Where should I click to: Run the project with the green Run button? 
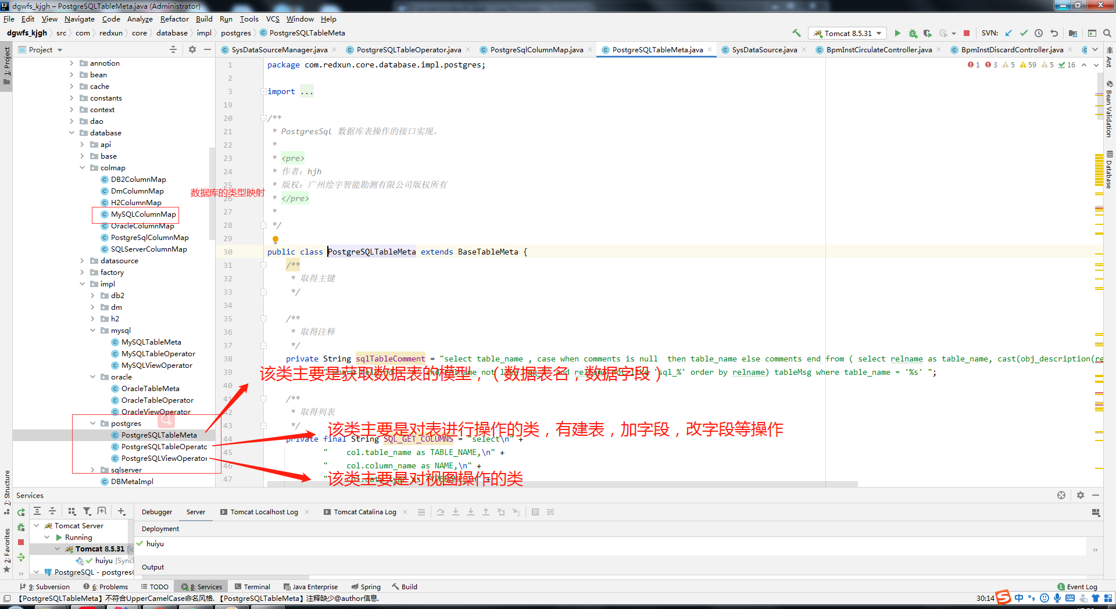(x=897, y=33)
